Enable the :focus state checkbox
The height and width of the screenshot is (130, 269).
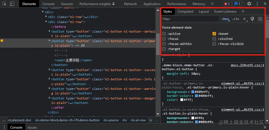coord(164,39)
